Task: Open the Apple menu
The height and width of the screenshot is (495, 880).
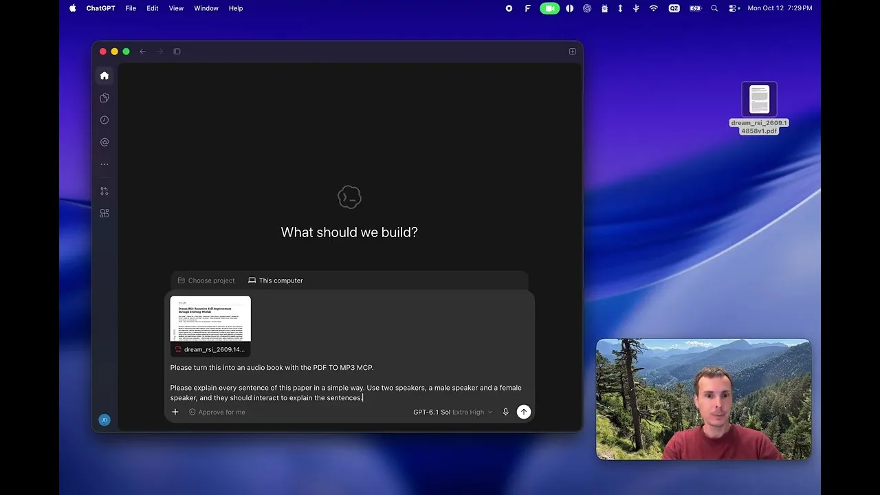Action: click(x=73, y=8)
